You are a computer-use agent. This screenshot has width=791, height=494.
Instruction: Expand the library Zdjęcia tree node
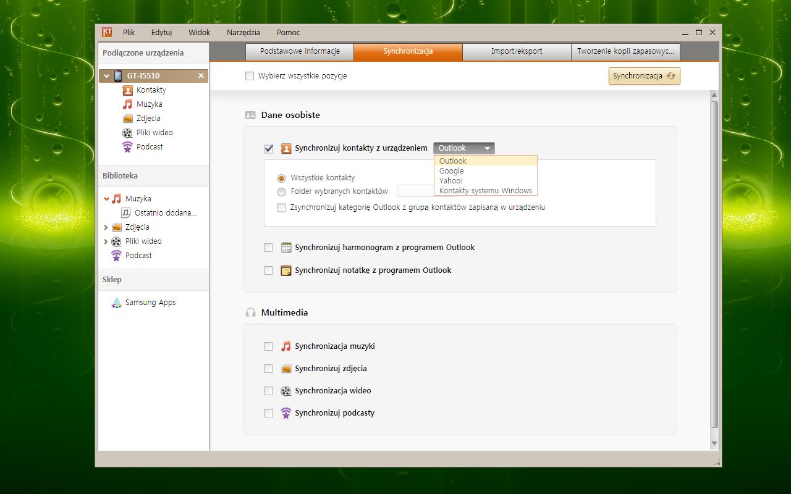106,227
